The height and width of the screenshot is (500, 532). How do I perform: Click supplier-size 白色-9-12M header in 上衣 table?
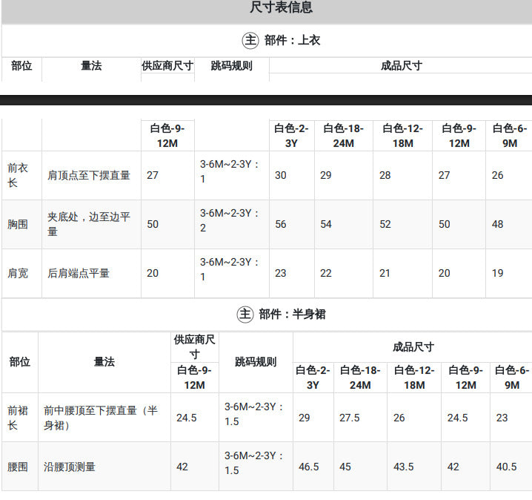(x=167, y=136)
